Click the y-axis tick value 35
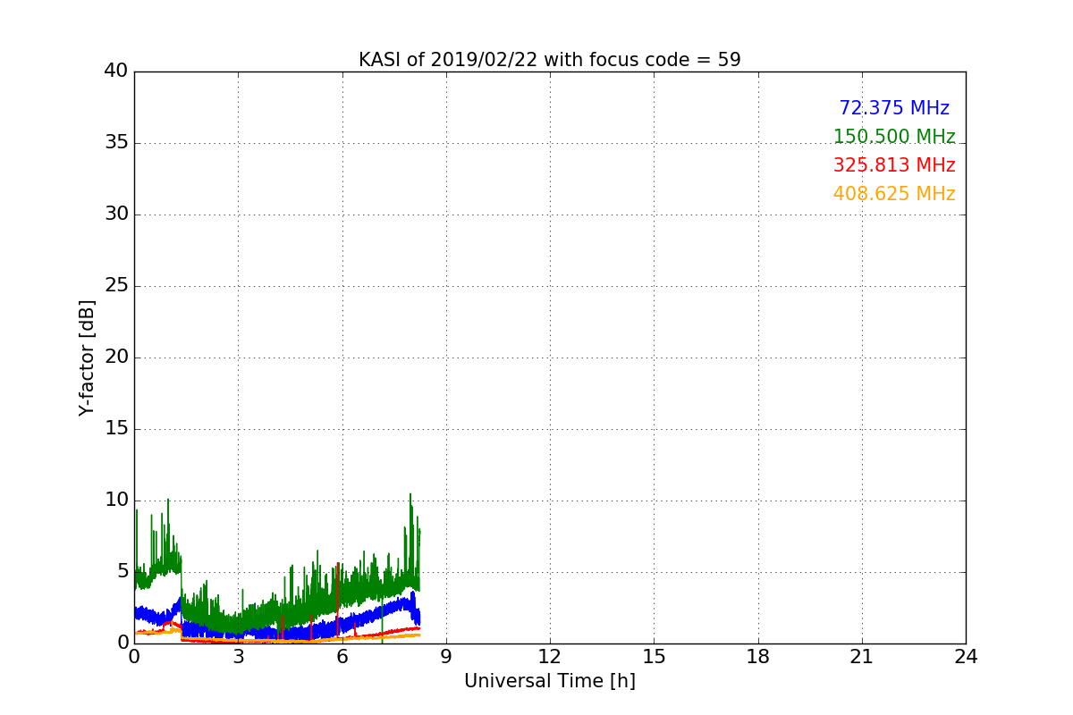Viewport: 1073px width, 715px height. click(116, 143)
